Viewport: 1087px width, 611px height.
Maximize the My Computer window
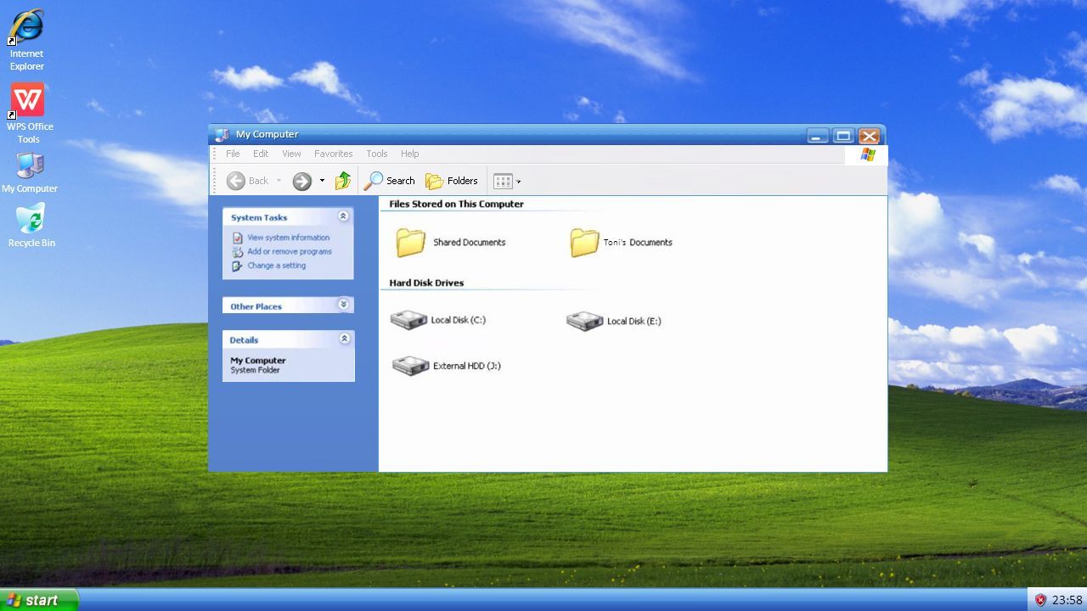coord(843,136)
